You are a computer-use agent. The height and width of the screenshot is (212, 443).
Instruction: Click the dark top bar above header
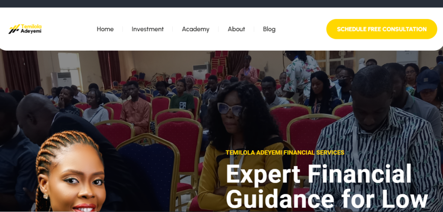pyautogui.click(x=221, y=3)
